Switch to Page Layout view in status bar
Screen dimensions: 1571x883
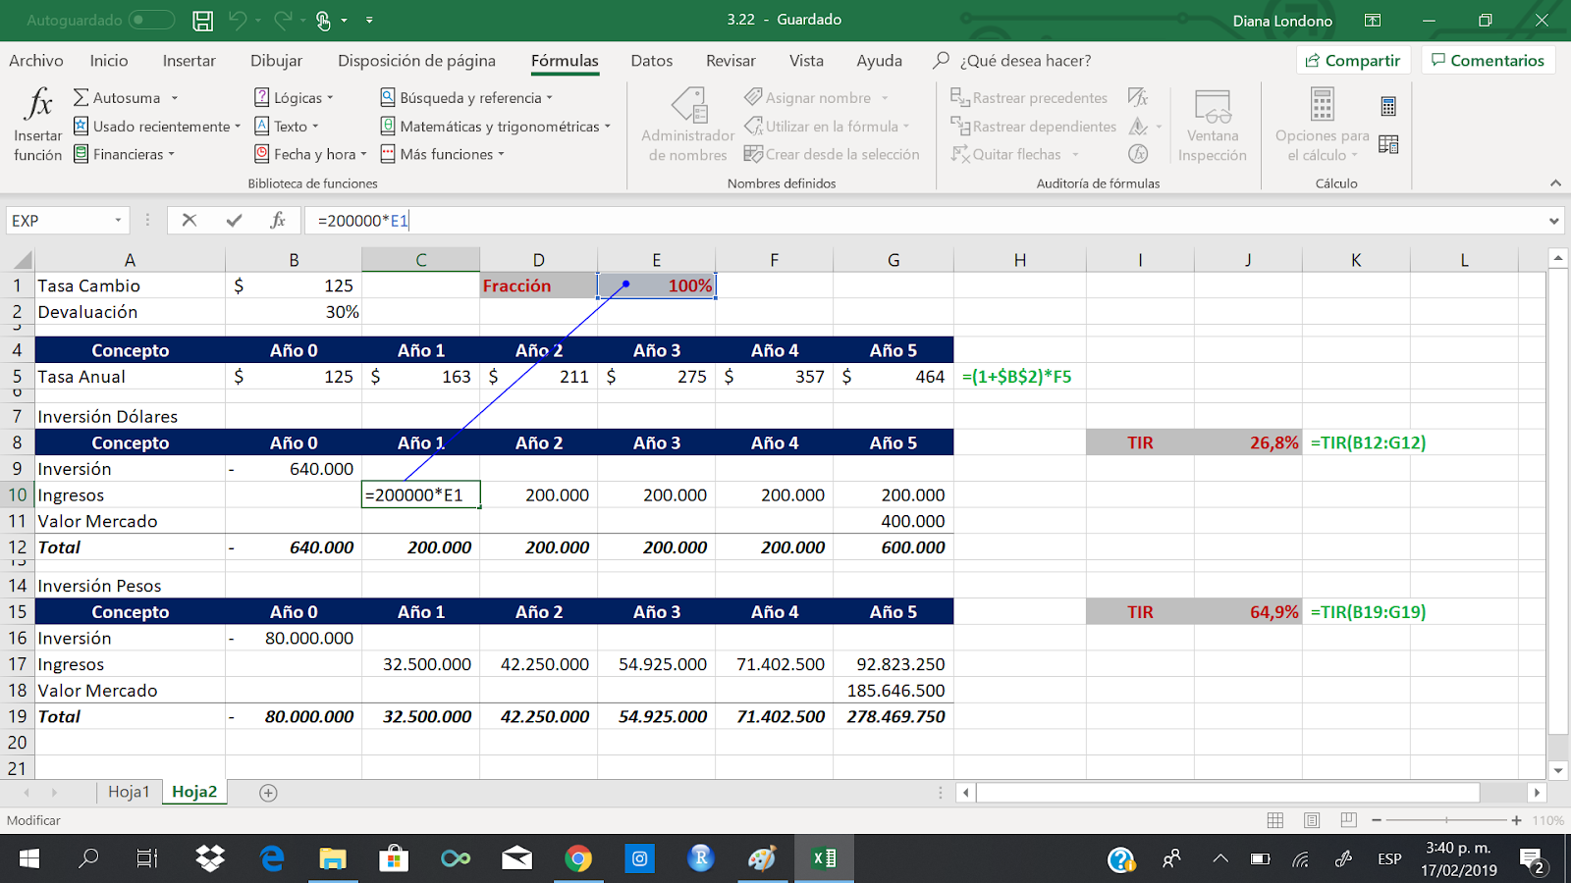(x=1311, y=820)
